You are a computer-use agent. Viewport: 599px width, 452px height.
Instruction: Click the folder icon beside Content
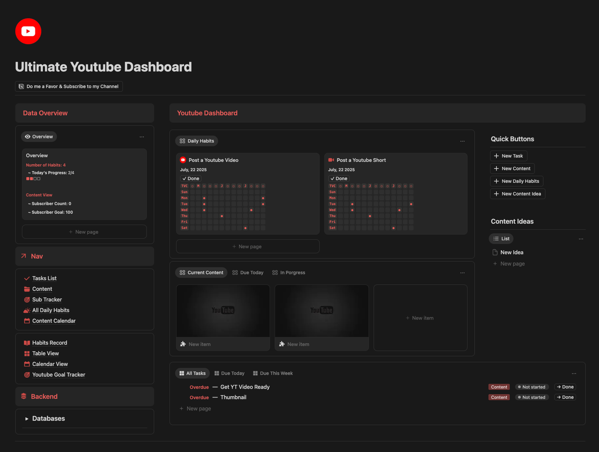pyautogui.click(x=27, y=289)
